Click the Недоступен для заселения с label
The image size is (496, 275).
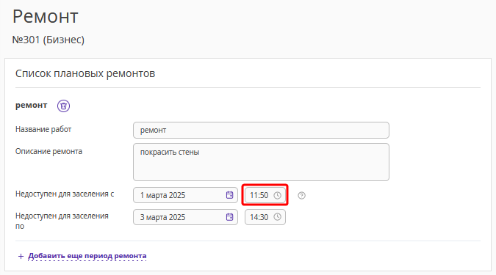[65, 194]
